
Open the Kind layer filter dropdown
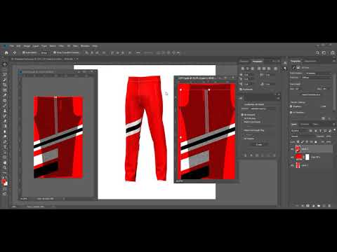[x=299, y=131]
